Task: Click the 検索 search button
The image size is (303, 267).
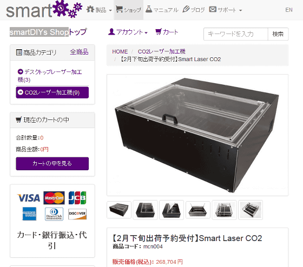Action: [278, 34]
